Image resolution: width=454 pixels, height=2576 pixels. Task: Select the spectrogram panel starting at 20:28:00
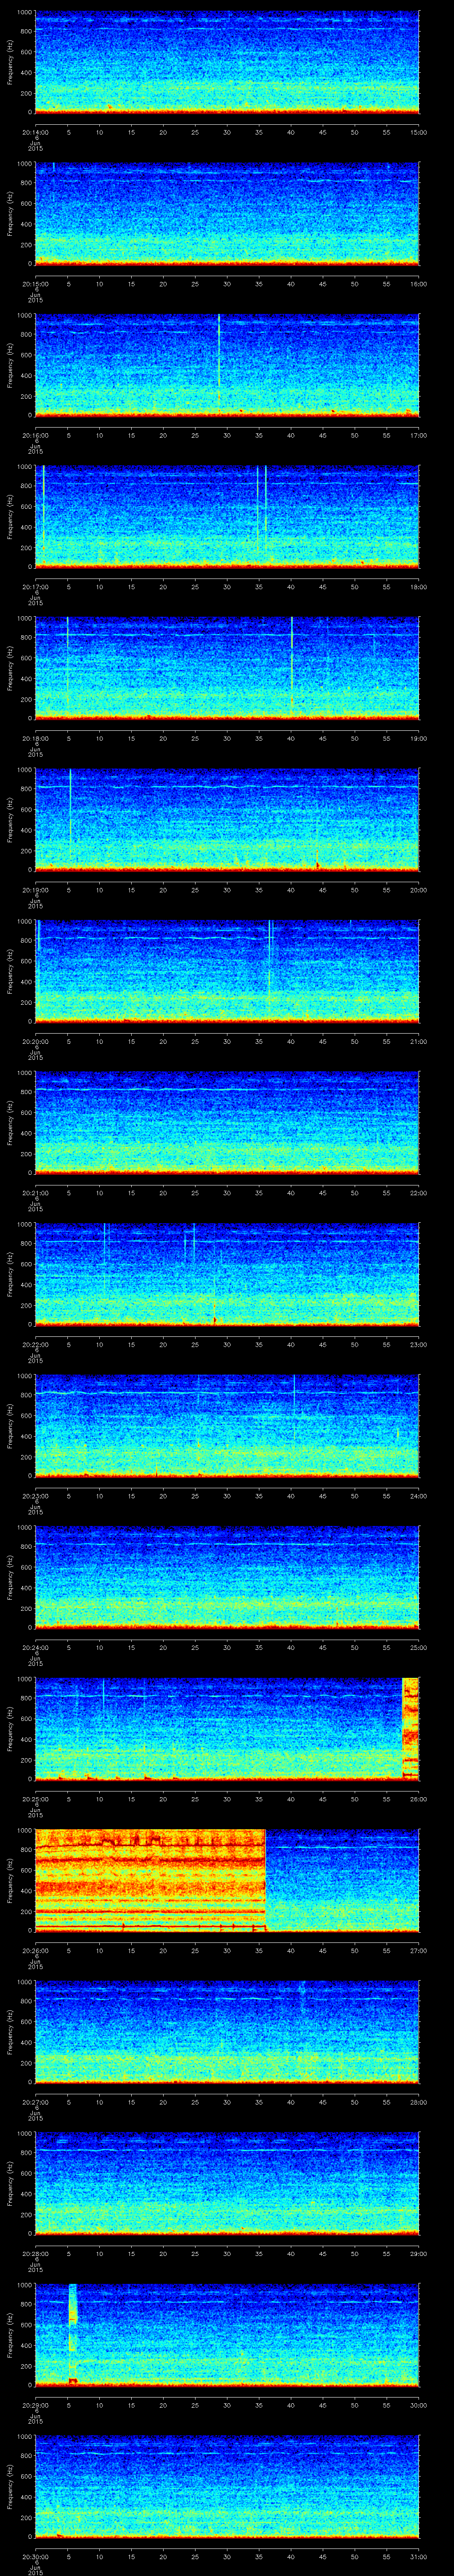pos(227,2184)
